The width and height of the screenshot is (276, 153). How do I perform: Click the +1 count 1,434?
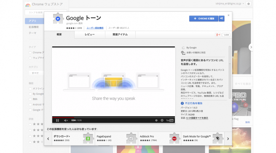click(226, 35)
